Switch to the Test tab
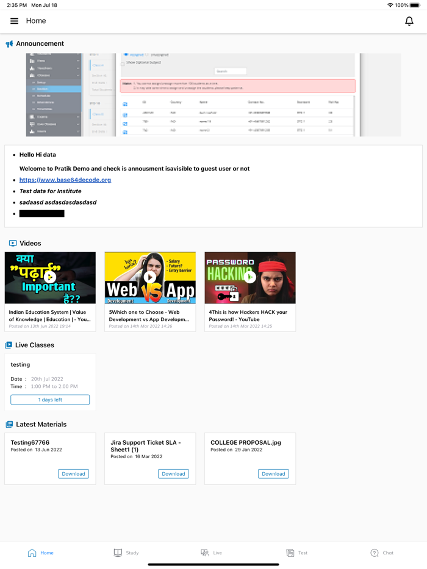Viewport: 427px width, 569px height. pos(296,553)
